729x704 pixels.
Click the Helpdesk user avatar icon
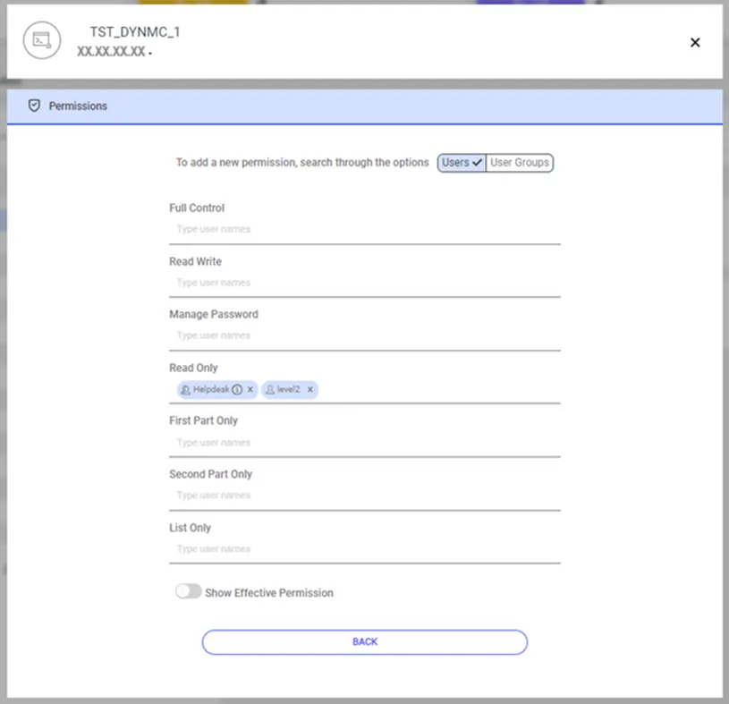pos(185,390)
